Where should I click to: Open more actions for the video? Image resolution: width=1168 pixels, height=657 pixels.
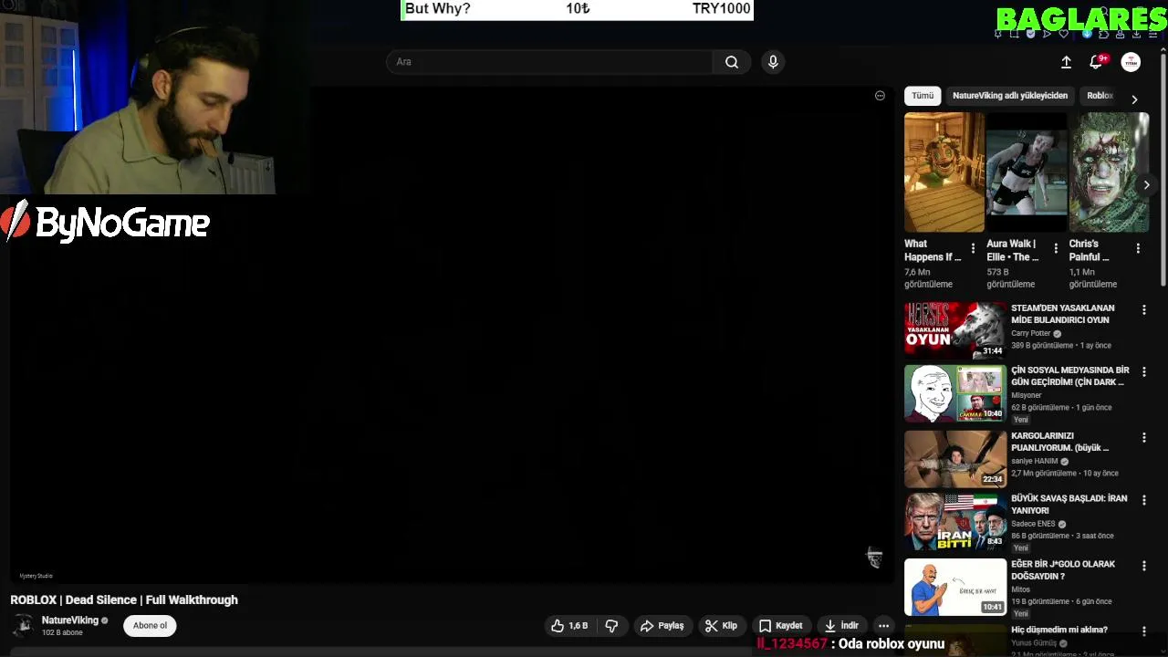883,626
